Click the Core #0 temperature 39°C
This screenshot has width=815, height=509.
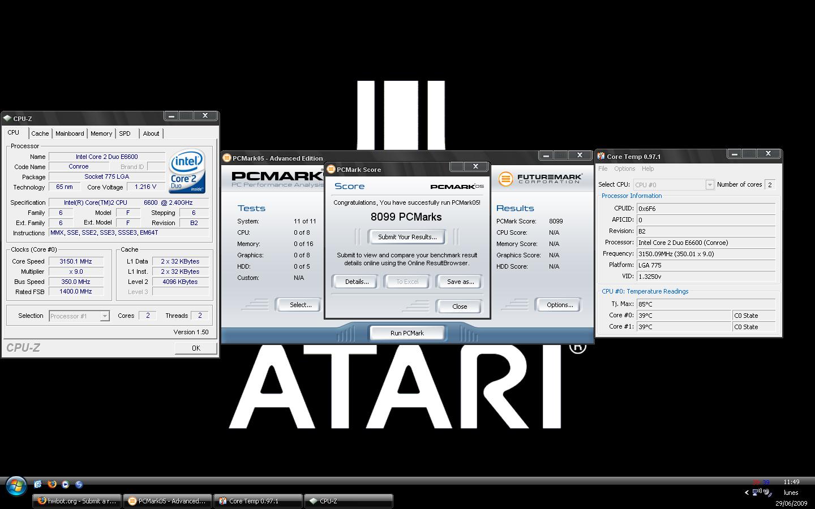click(x=684, y=316)
